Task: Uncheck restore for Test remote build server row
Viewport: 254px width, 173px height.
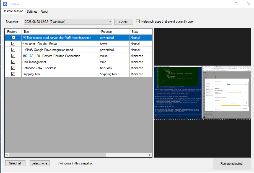Action: [x=13, y=37]
